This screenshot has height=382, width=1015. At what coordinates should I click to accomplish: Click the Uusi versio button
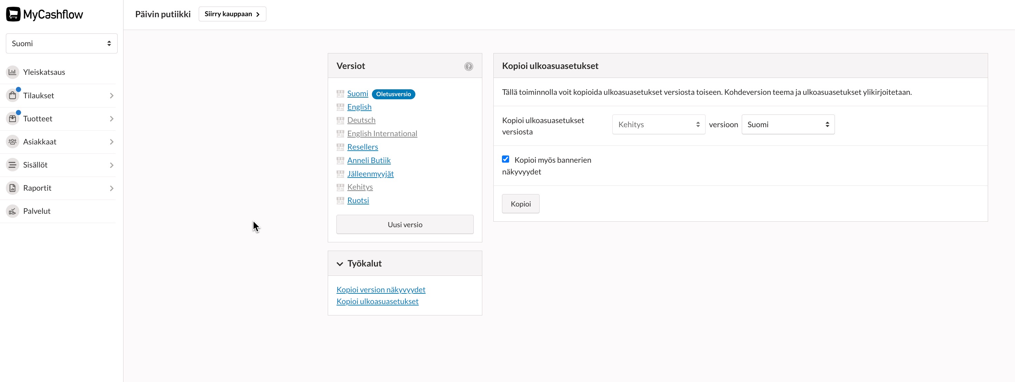tap(405, 224)
